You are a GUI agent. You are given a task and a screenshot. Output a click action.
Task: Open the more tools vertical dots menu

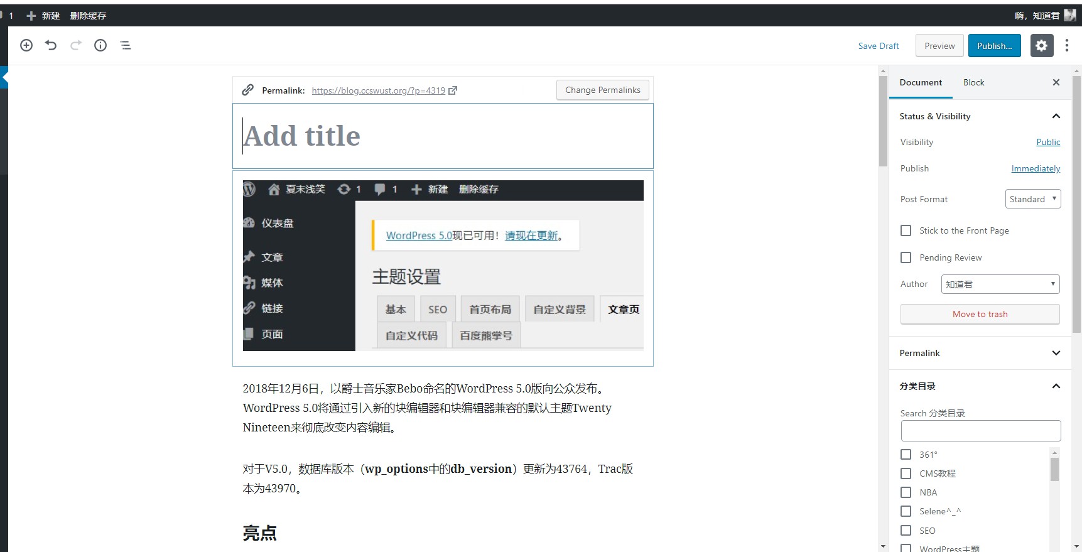(1067, 45)
